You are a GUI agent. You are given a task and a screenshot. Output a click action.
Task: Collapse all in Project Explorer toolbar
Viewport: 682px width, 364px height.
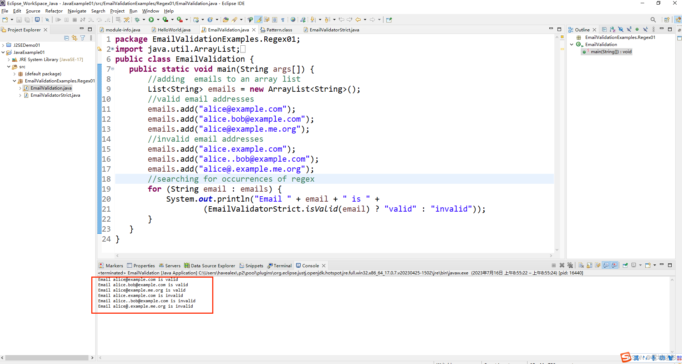pos(66,38)
